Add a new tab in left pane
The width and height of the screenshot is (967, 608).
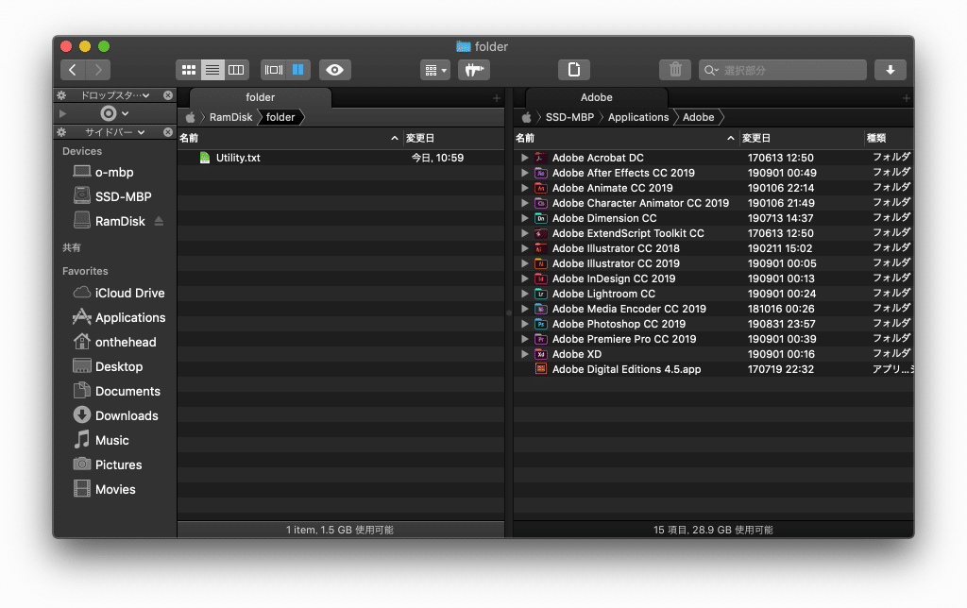(497, 98)
